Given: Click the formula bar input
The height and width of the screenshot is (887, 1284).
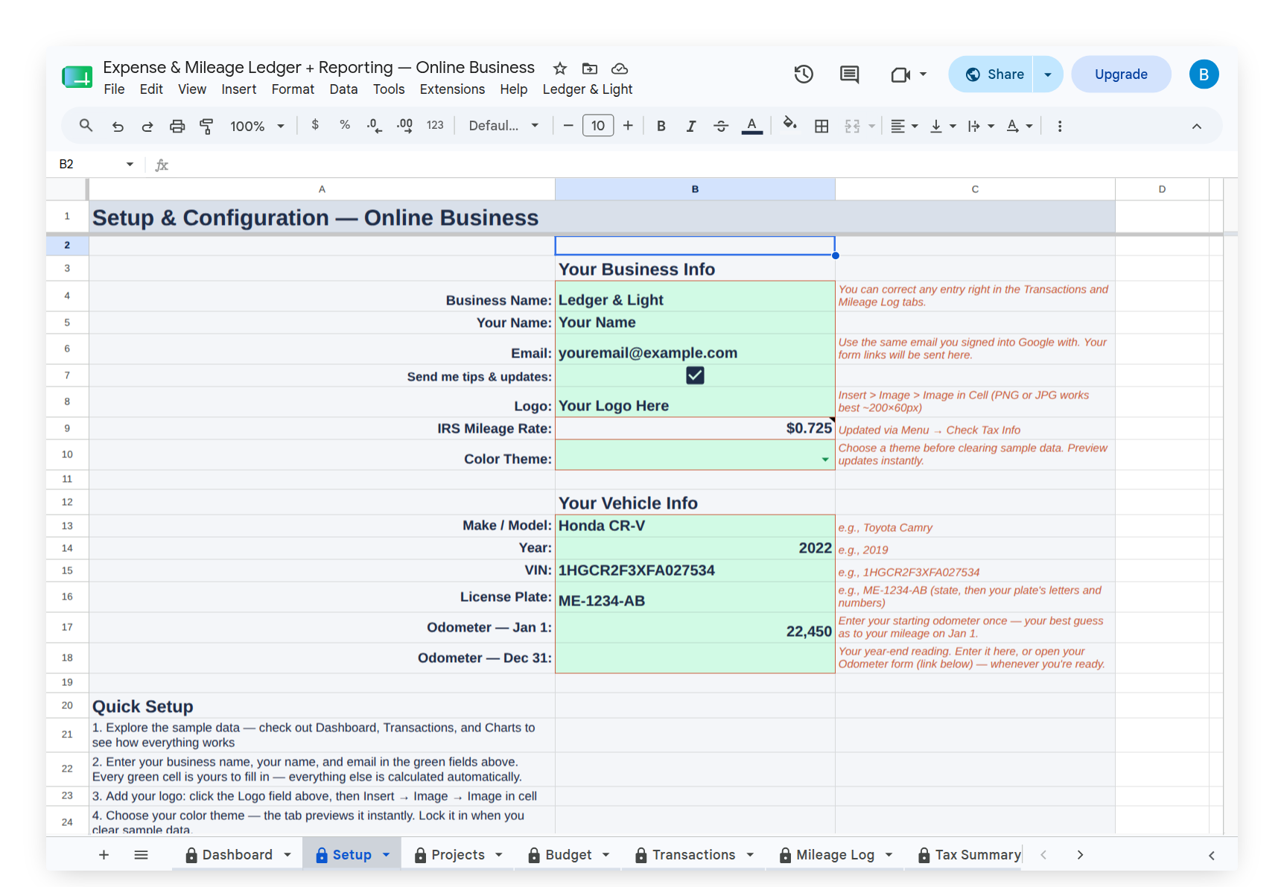Looking at the screenshot, I should click(700, 165).
